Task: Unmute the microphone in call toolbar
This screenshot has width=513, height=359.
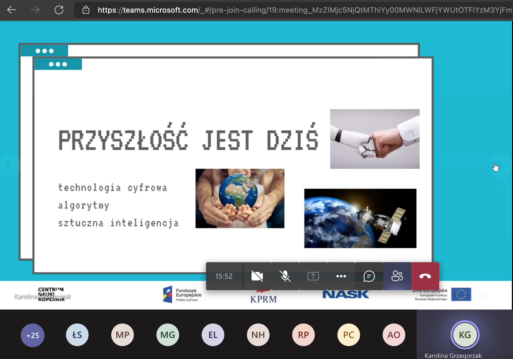Action: (x=285, y=276)
